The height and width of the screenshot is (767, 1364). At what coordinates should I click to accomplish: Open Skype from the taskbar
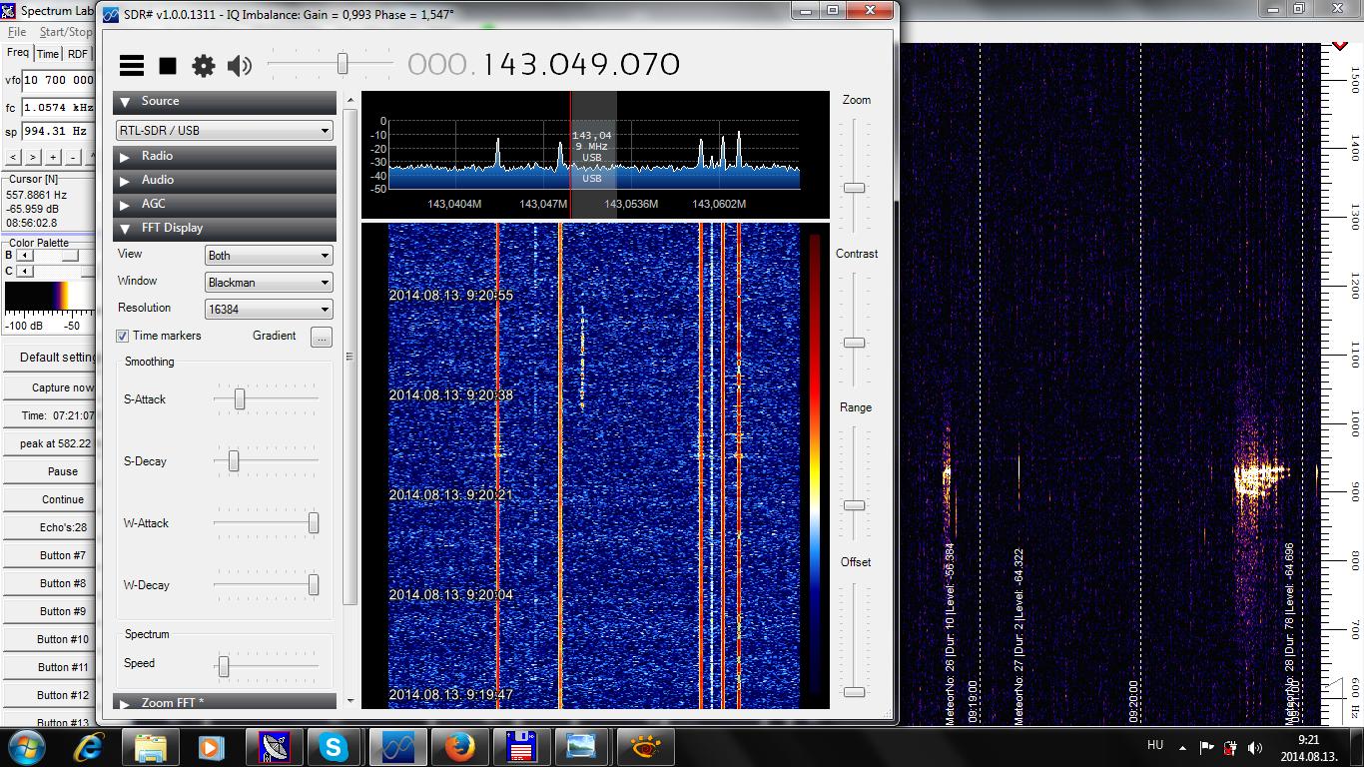click(334, 747)
